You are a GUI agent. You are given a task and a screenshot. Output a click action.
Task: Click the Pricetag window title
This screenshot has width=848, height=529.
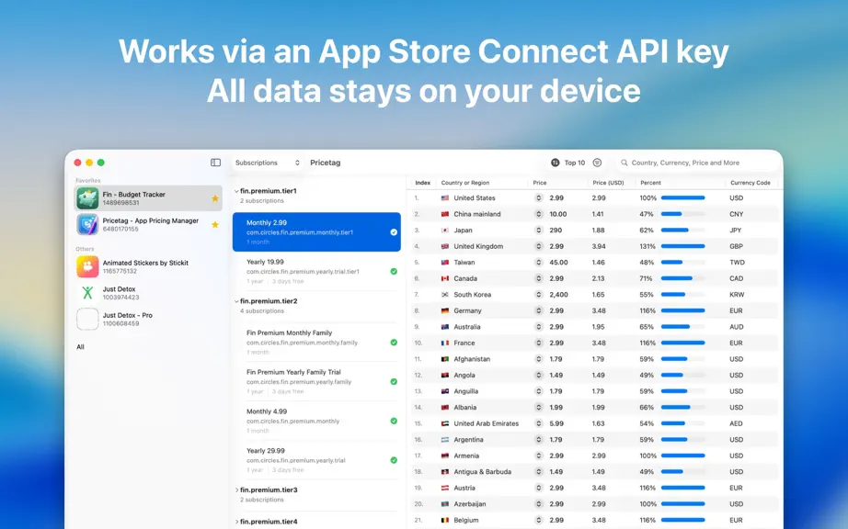coord(325,163)
